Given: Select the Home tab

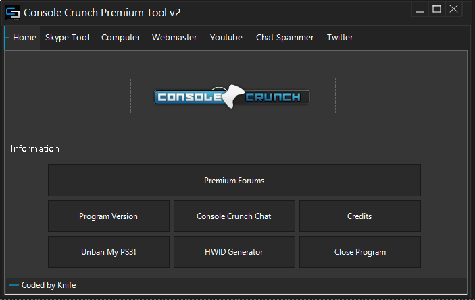Looking at the screenshot, I should coord(24,38).
